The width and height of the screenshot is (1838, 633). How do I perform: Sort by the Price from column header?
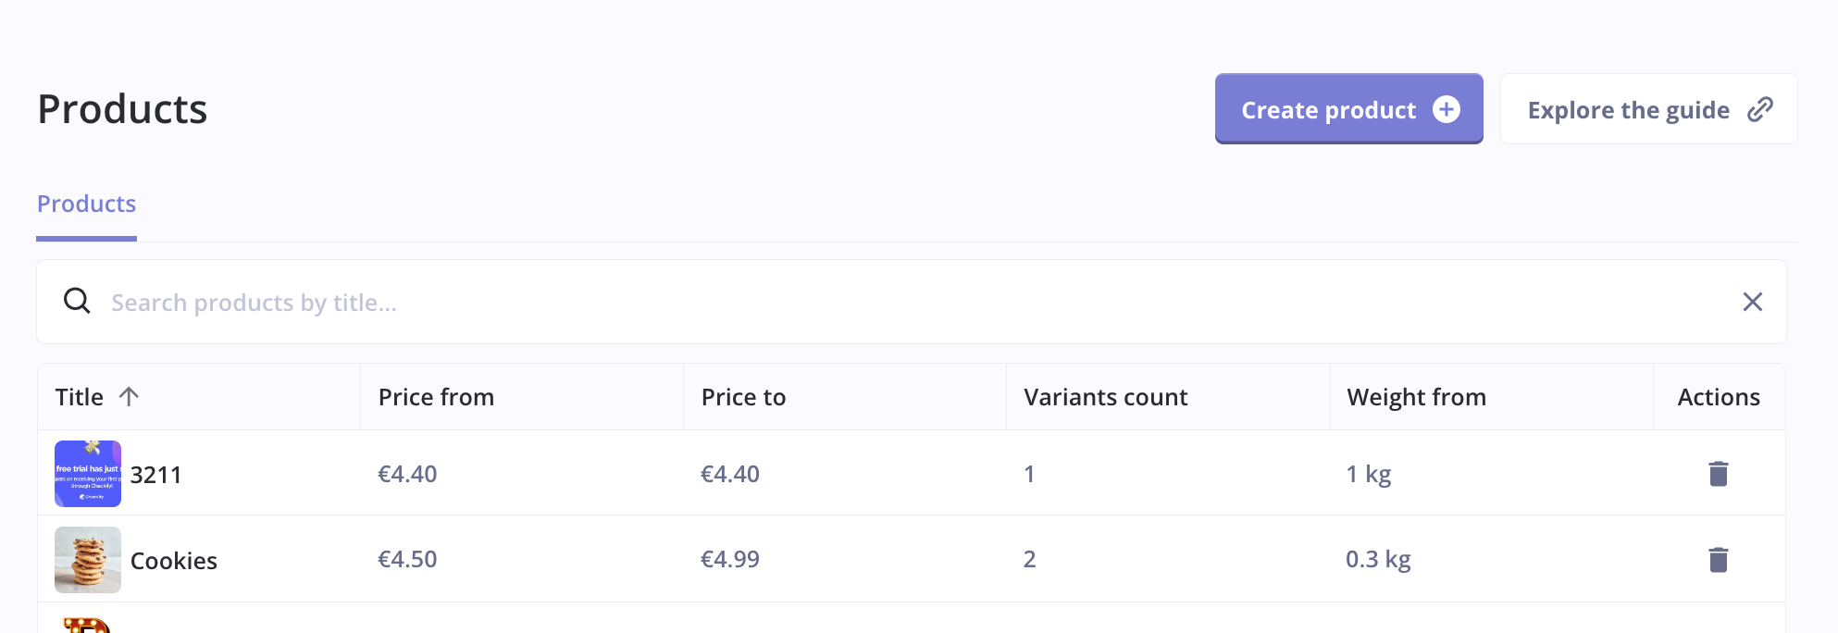(435, 396)
